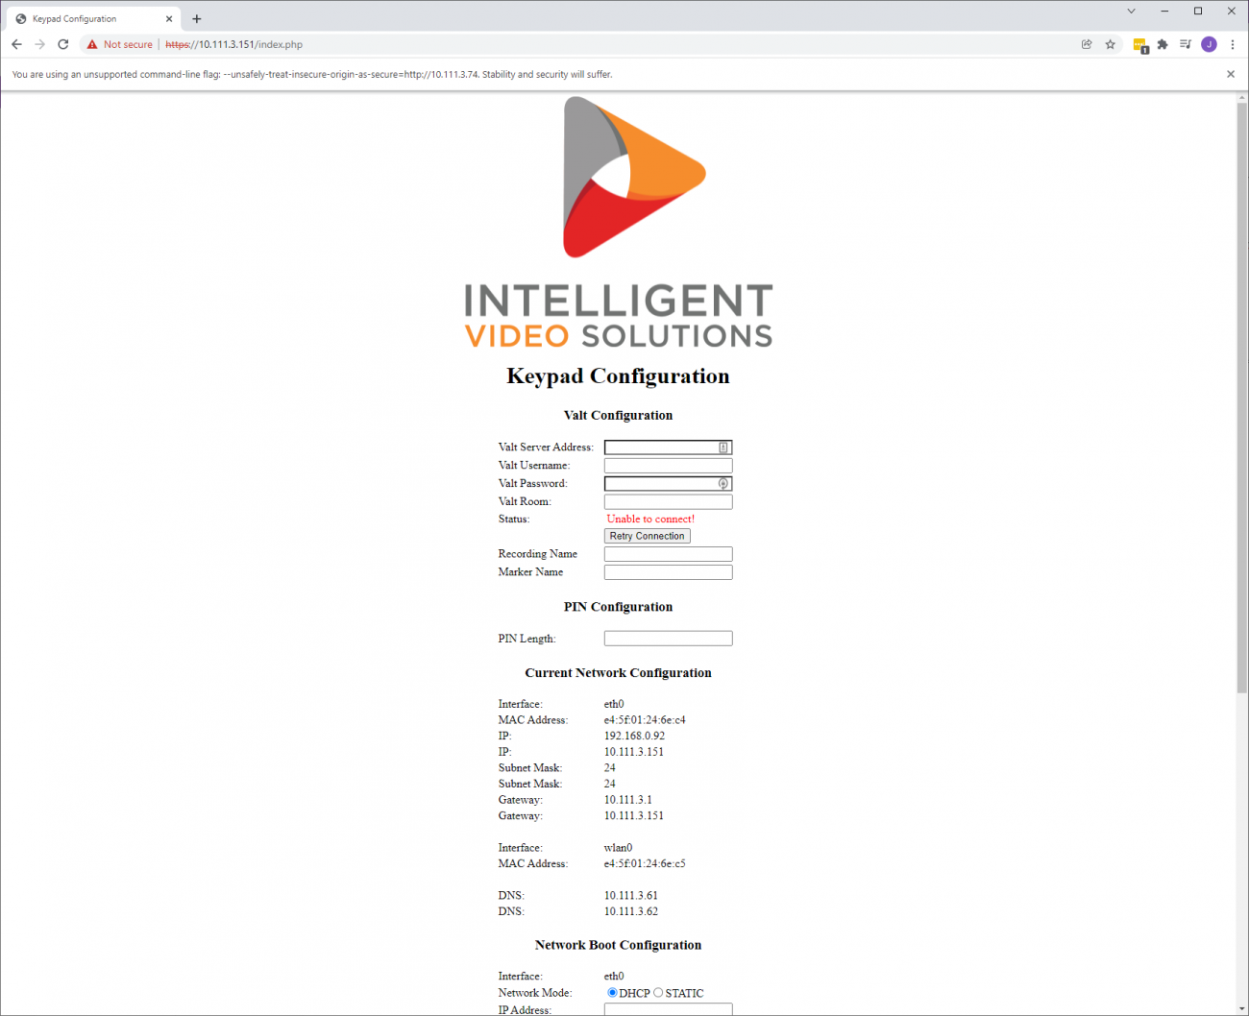Bookmark this page with the star
The image size is (1249, 1016).
(x=1111, y=44)
